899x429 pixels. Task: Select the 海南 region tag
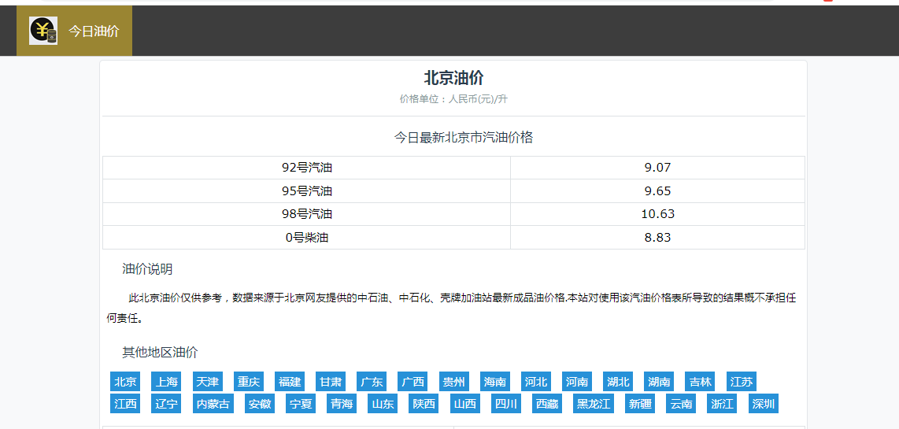click(x=494, y=382)
